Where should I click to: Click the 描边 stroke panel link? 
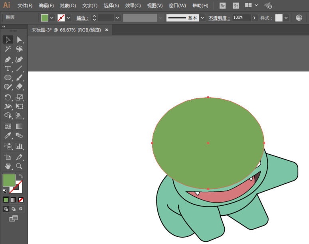pyautogui.click(x=82, y=18)
